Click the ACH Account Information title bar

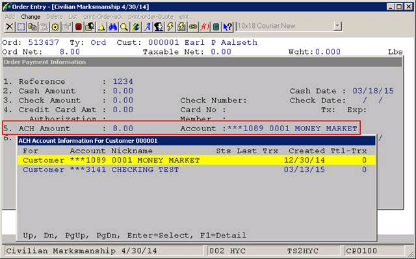tap(196, 141)
